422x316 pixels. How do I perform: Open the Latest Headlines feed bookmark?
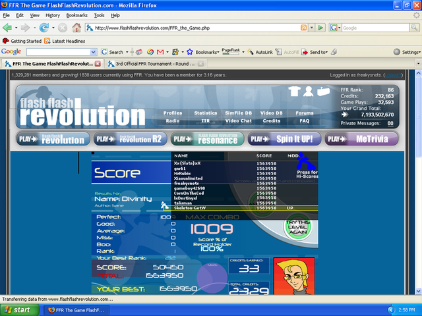(65, 41)
